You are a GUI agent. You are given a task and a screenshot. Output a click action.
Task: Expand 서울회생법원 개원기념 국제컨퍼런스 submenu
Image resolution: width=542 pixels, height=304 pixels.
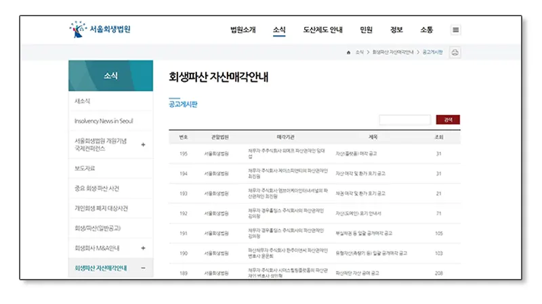click(143, 144)
